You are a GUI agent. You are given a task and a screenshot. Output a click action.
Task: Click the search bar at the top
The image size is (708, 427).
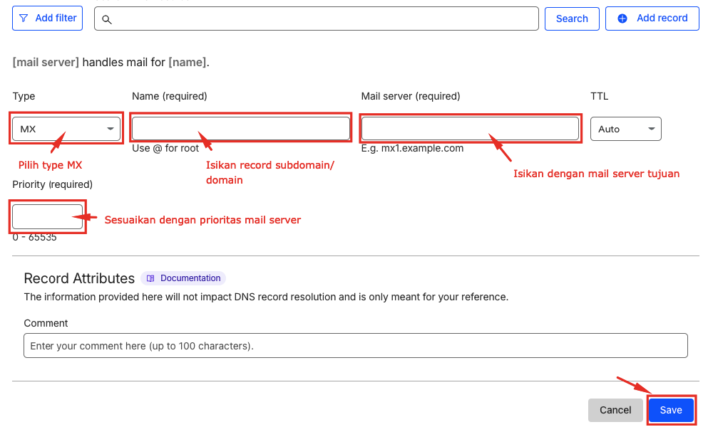[x=316, y=19]
